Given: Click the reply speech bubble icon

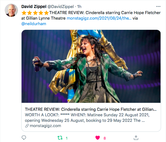Looking at the screenshot, I should pos(24,138).
